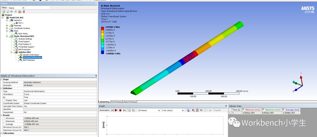Screen dimensions: 317x137
Task: Switch to the Geometry tab
Action: [104, 102]
